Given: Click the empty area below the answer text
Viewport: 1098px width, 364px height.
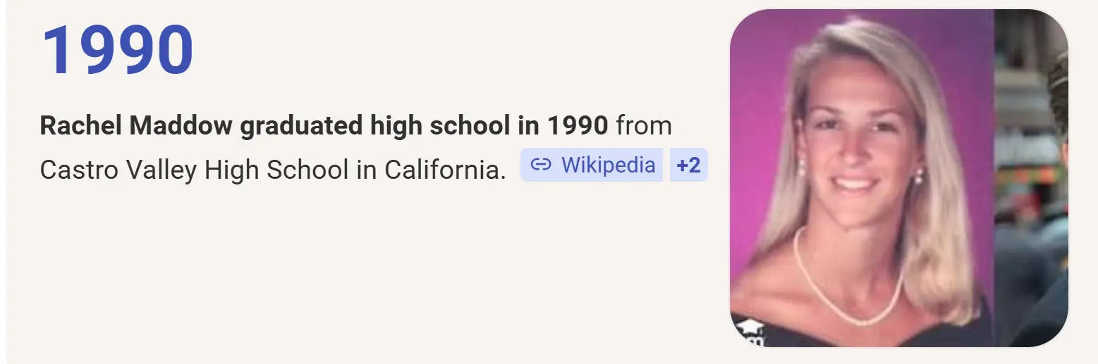Looking at the screenshot, I should tap(353, 275).
